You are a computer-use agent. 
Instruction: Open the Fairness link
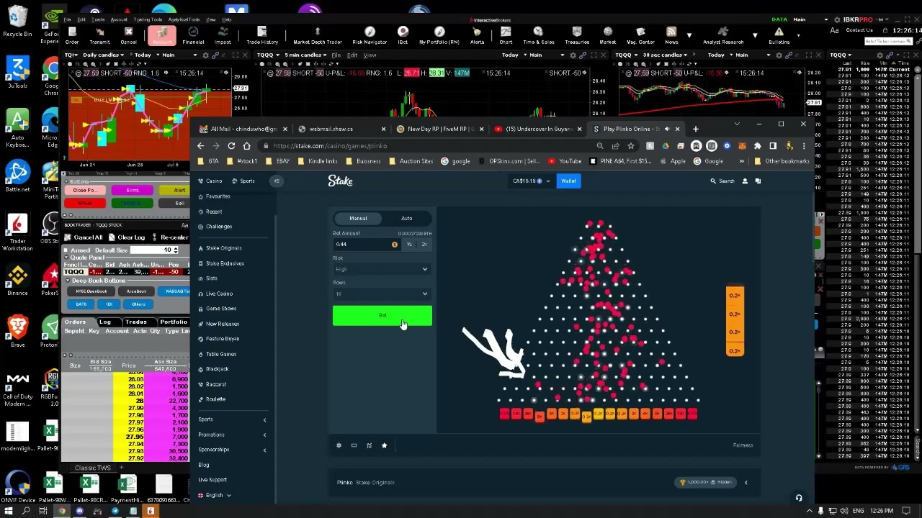coord(743,445)
